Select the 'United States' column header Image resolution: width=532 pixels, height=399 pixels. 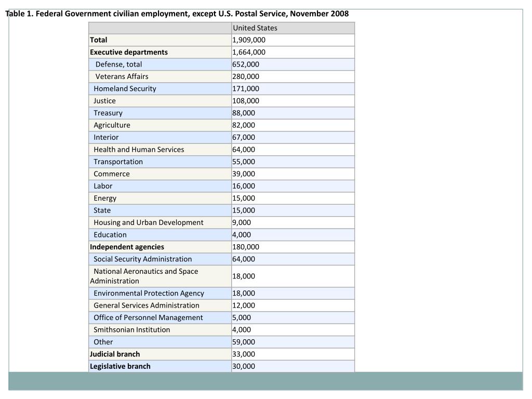pyautogui.click(x=255, y=28)
